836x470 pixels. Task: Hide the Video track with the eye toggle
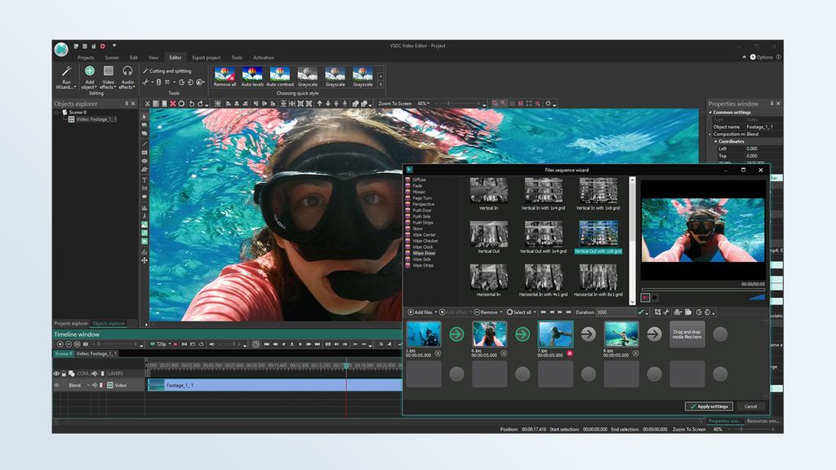[56, 385]
